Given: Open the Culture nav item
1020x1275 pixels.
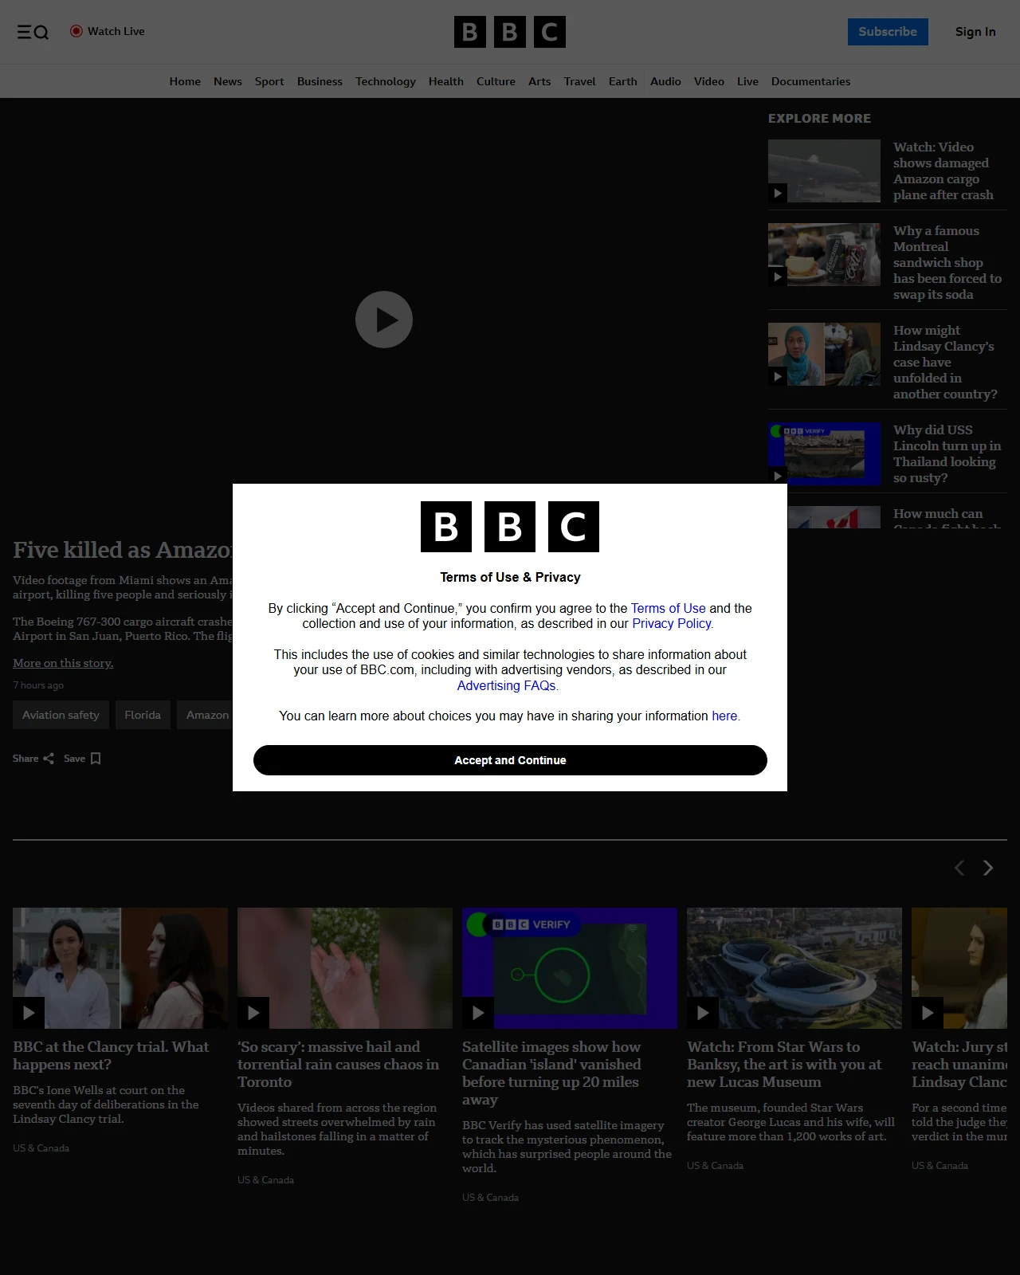Looking at the screenshot, I should click(496, 81).
